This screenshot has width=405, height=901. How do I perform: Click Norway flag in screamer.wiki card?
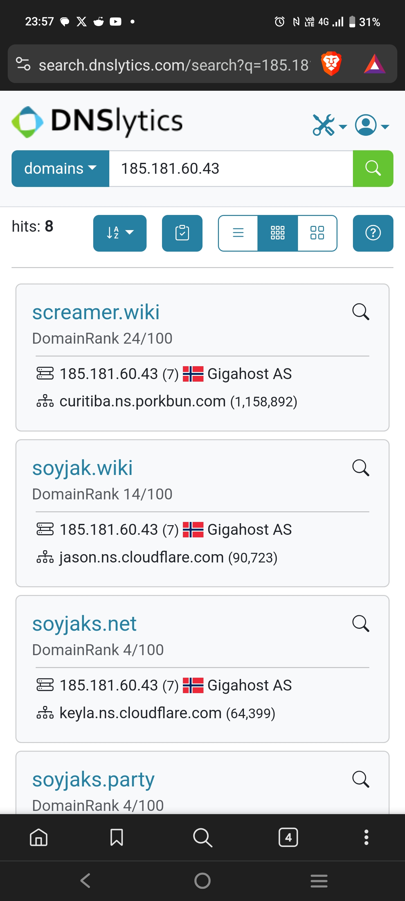tap(193, 374)
